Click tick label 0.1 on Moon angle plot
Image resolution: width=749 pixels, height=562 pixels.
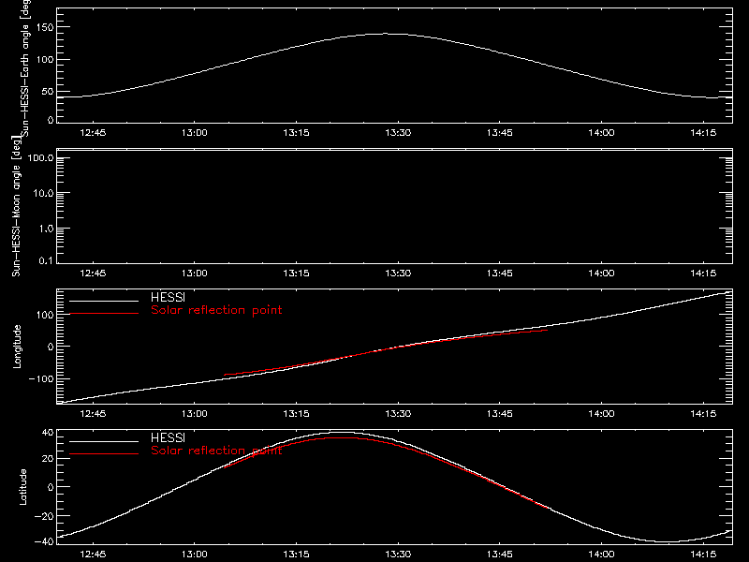[x=46, y=261]
